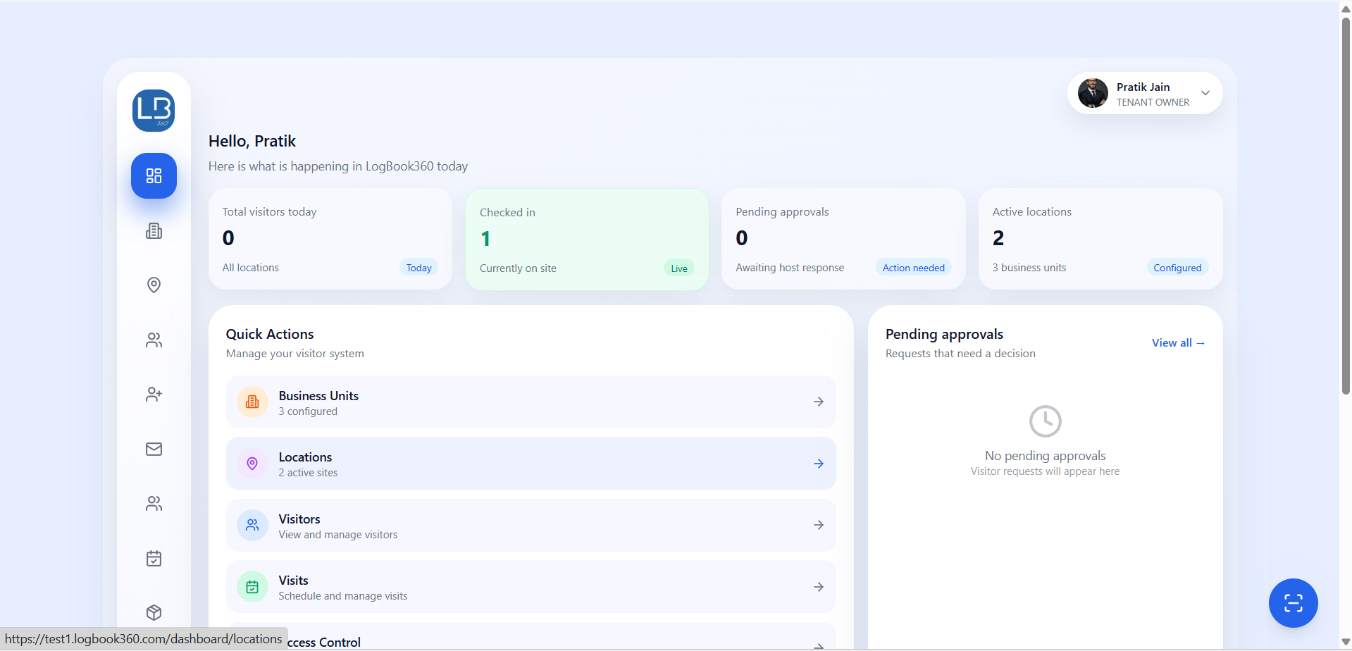Click the View all link
Screen dimensions: 1352x651
pyautogui.click(x=1178, y=343)
